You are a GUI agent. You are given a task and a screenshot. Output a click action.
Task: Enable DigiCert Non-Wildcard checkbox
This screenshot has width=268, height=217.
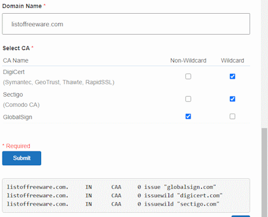(188, 76)
